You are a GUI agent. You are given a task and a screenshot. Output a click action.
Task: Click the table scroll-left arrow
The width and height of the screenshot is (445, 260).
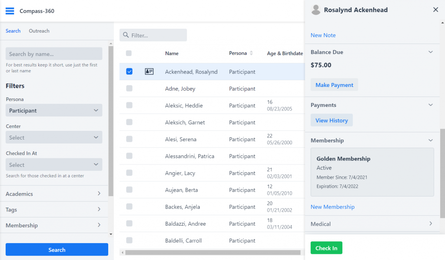pos(122,252)
